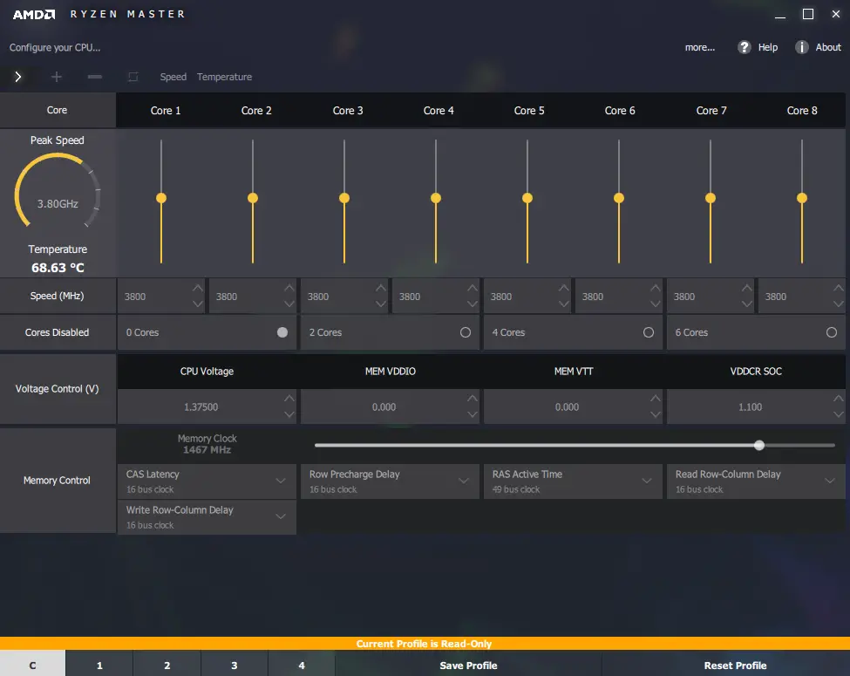Decrease MEM VTT with down arrow
This screenshot has height=676, width=850.
[656, 414]
